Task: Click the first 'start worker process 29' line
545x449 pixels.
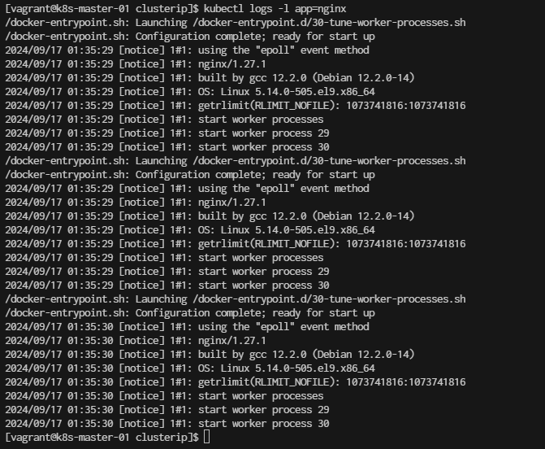Action: (167, 133)
